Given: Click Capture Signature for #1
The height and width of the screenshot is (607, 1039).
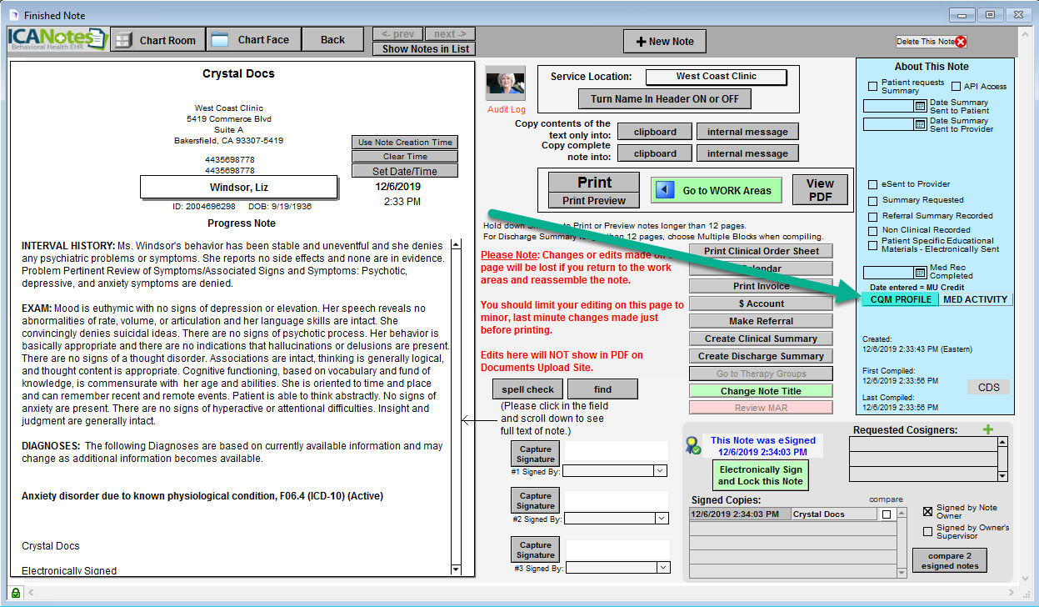Looking at the screenshot, I should pyautogui.click(x=536, y=454).
